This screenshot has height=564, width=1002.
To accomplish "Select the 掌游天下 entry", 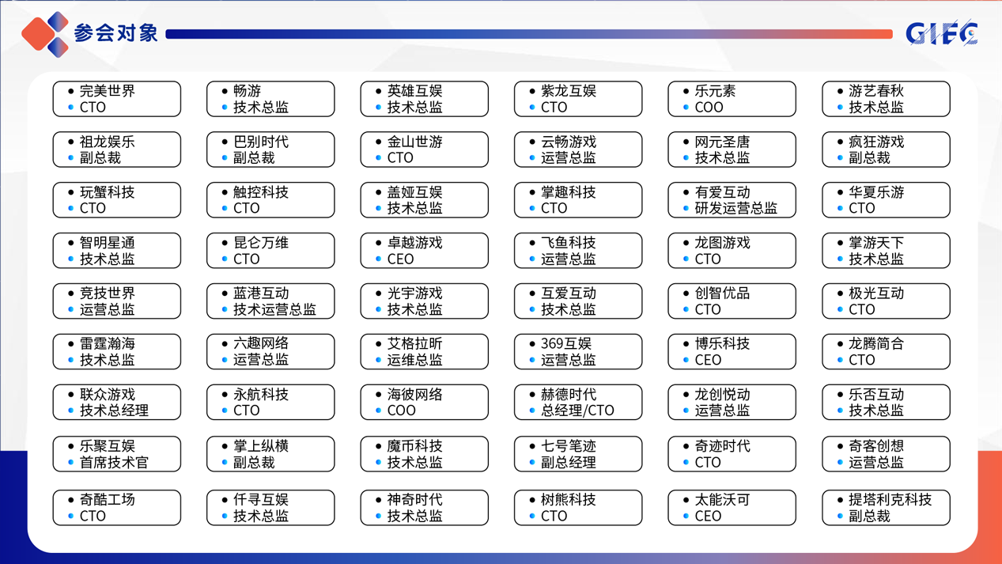I will coord(886,251).
